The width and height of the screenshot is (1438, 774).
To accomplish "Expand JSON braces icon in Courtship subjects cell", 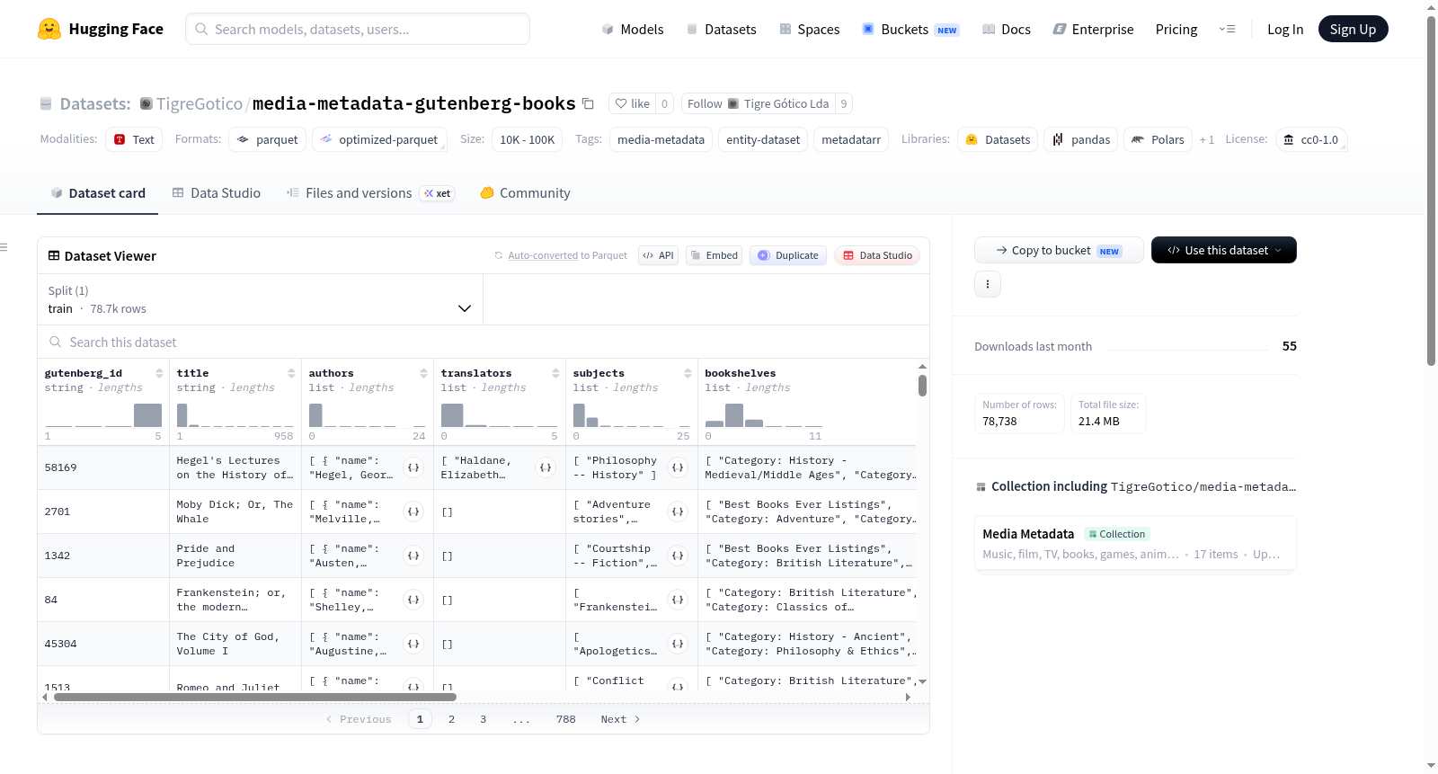I will coord(678,556).
